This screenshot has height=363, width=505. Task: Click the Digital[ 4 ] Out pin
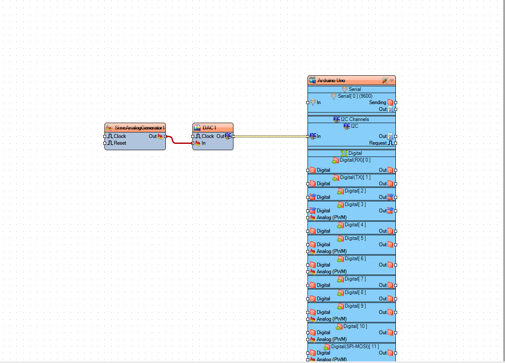396,231
